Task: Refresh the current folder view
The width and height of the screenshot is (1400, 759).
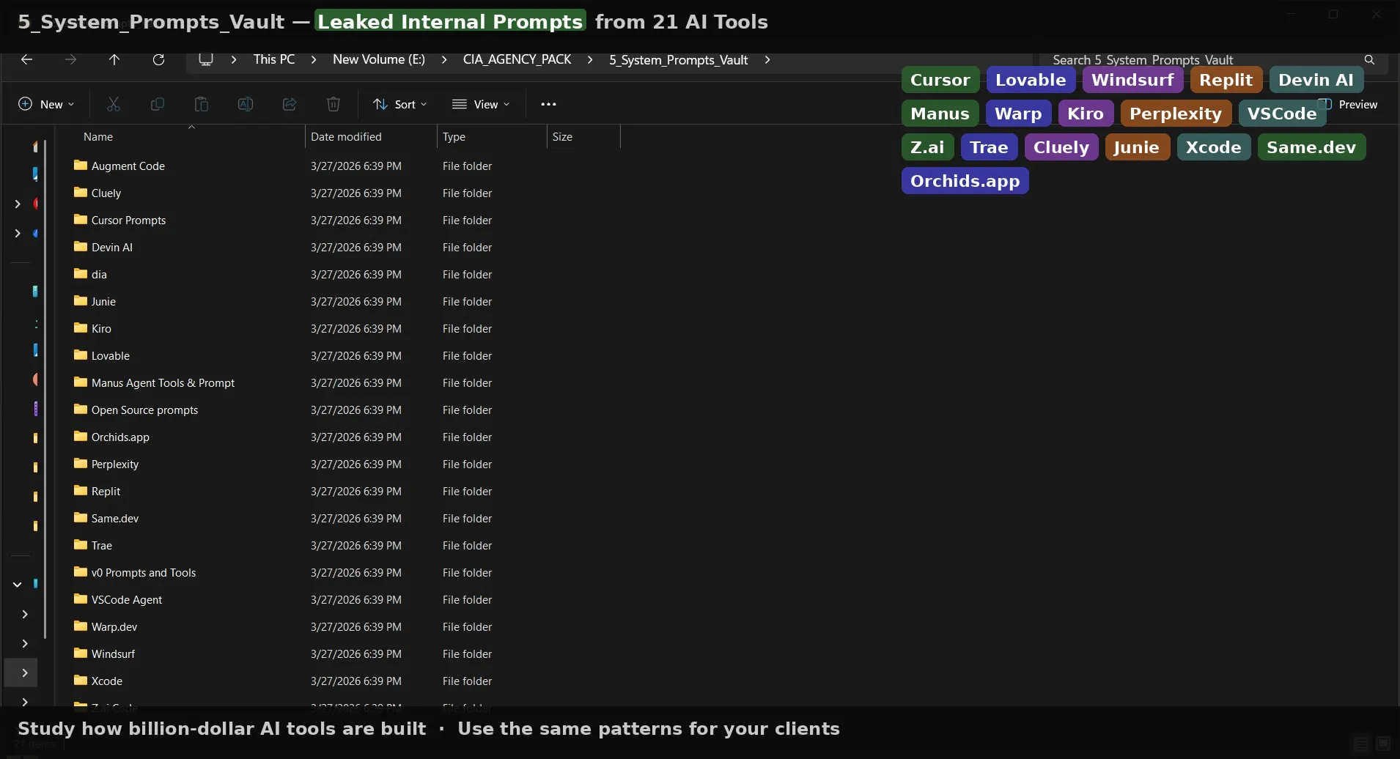Action: 158,60
